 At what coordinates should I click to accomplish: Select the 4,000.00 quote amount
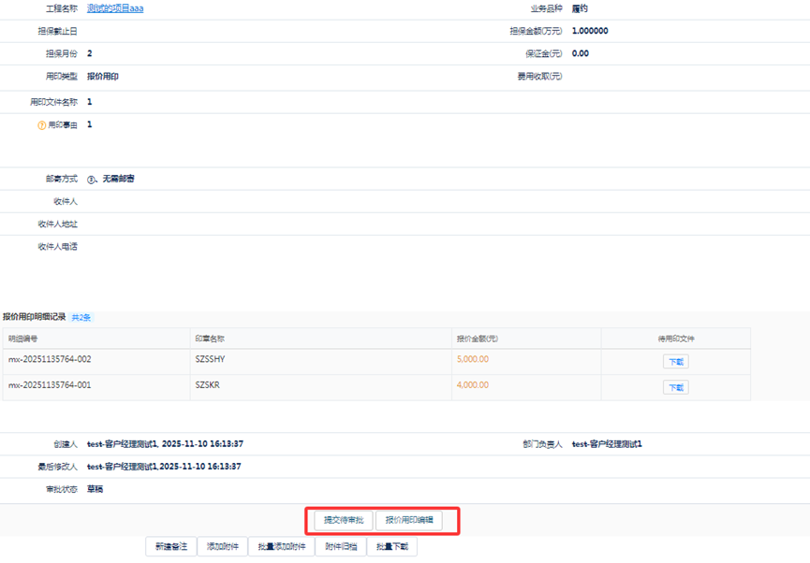coord(473,385)
